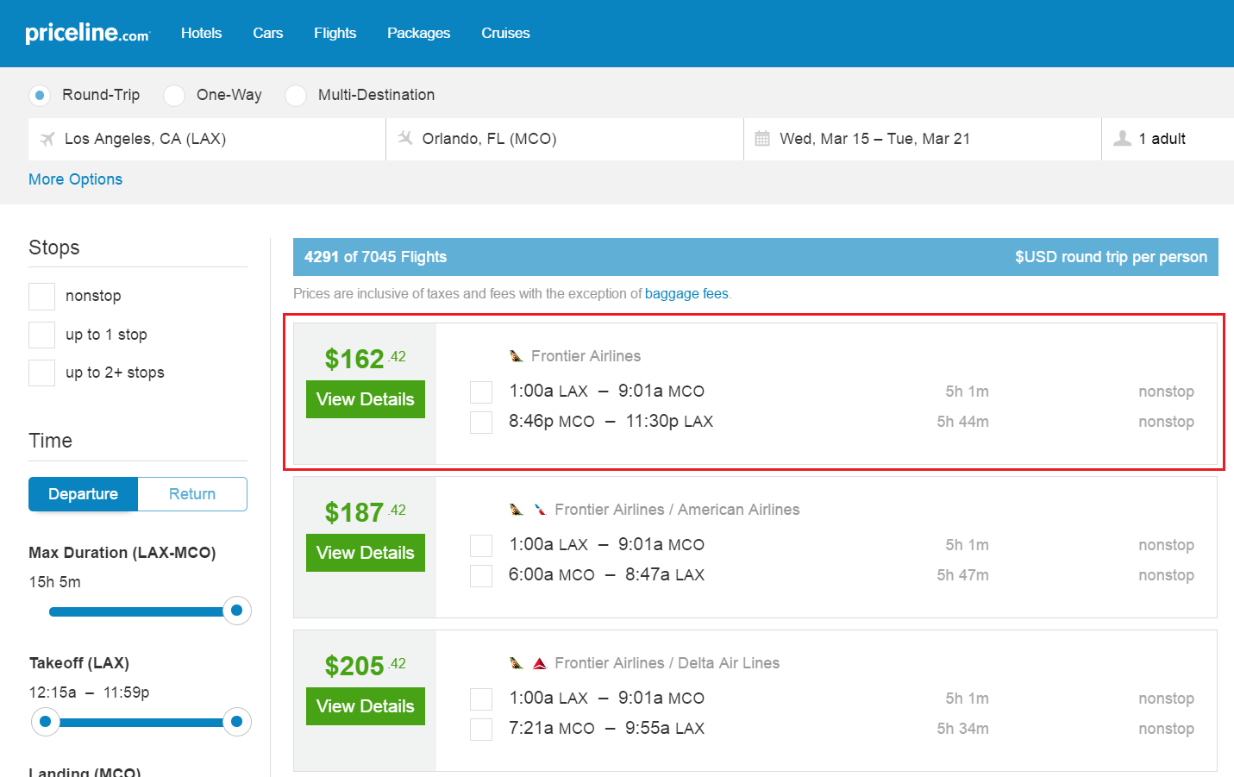The height and width of the screenshot is (777, 1234).
Task: Check the up to 1 stop checkbox
Action: coord(41,335)
